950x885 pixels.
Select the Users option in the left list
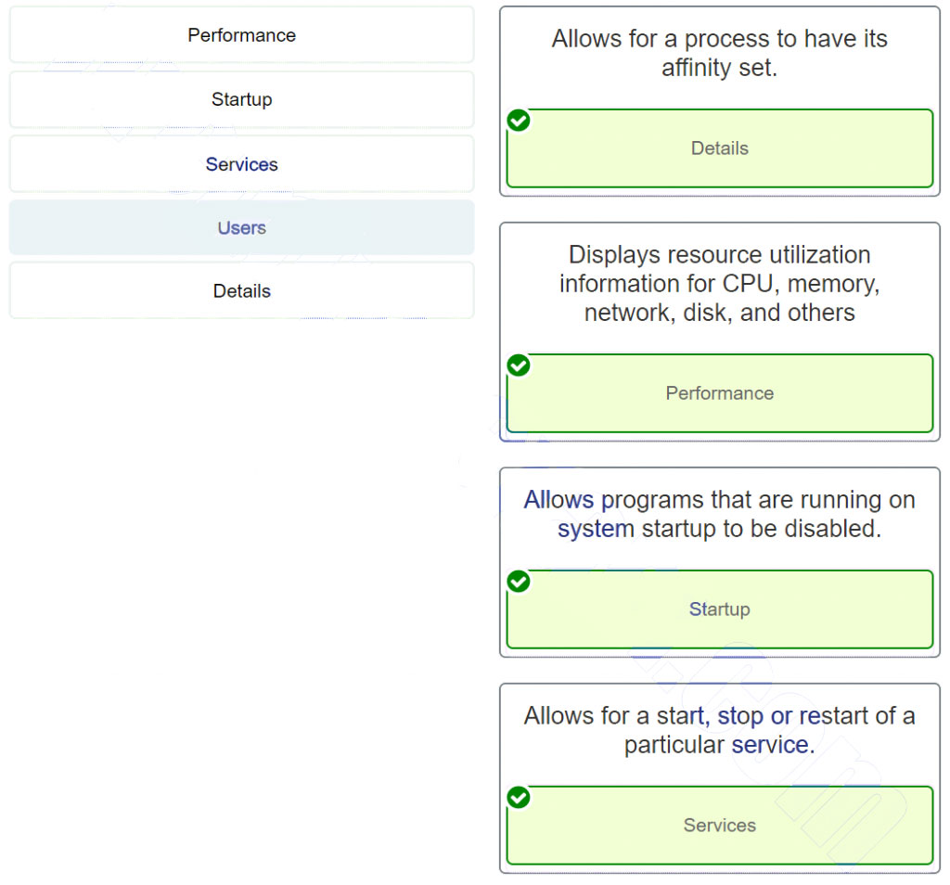tap(241, 227)
